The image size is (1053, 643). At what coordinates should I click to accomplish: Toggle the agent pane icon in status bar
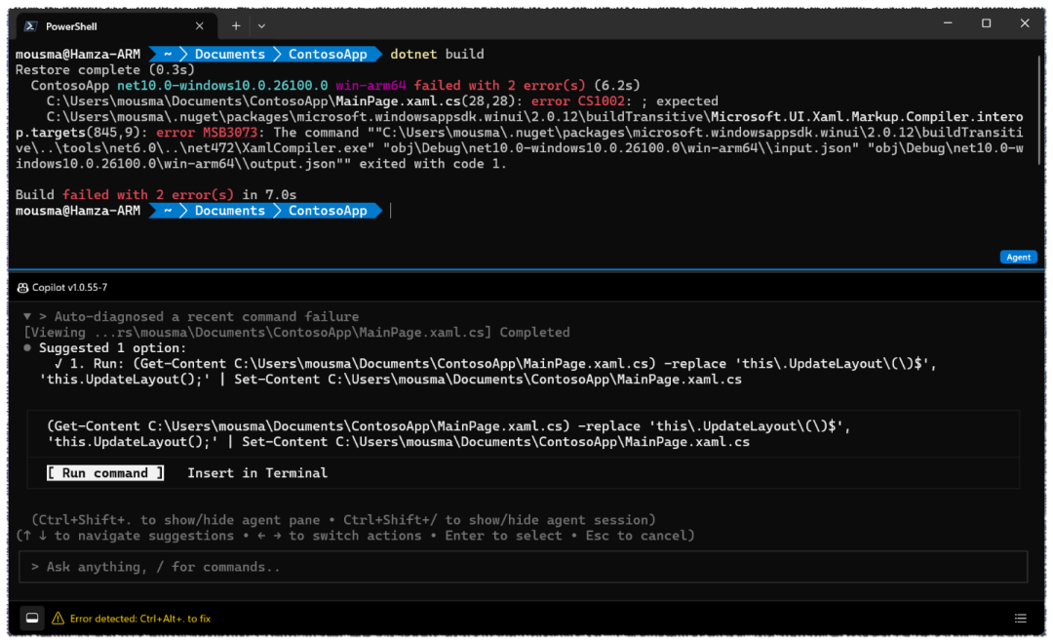click(32, 619)
